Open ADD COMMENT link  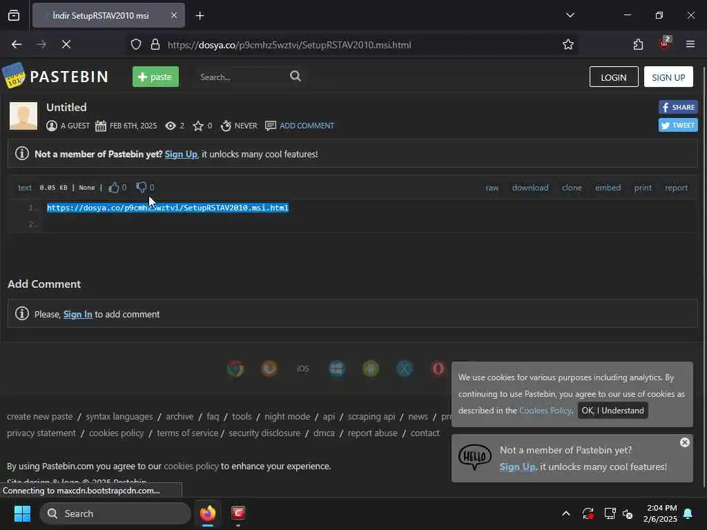point(307,126)
